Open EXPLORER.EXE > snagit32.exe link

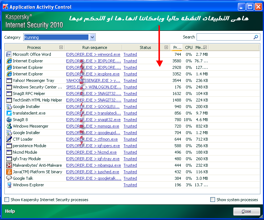(x=93, y=120)
